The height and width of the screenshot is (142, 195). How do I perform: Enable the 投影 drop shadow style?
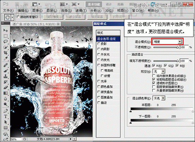pos(99,44)
